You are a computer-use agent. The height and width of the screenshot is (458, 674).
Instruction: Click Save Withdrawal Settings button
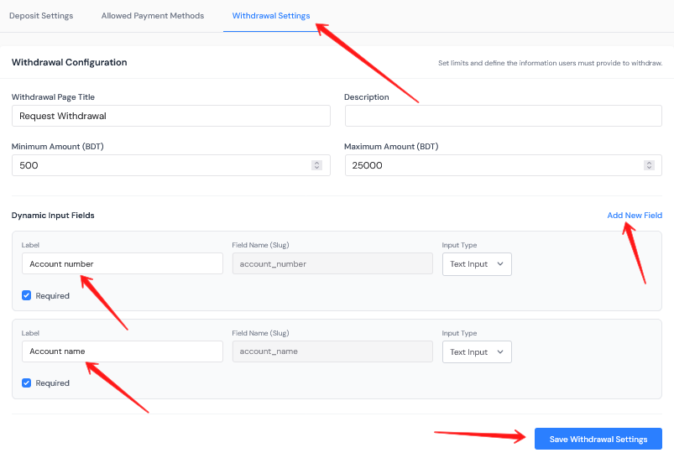598,439
